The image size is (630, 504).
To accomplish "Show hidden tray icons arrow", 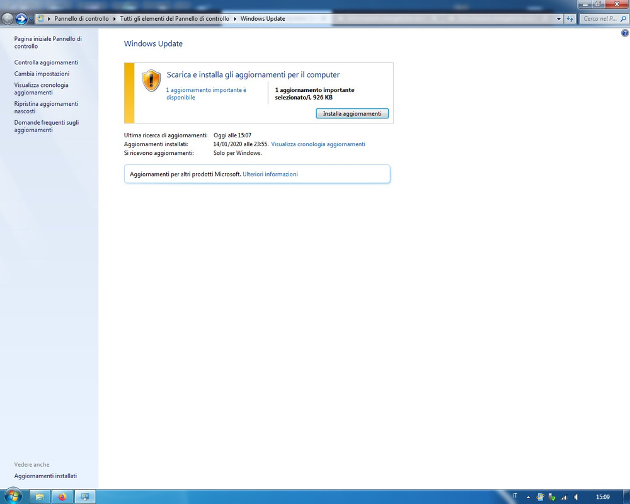I will (x=528, y=497).
